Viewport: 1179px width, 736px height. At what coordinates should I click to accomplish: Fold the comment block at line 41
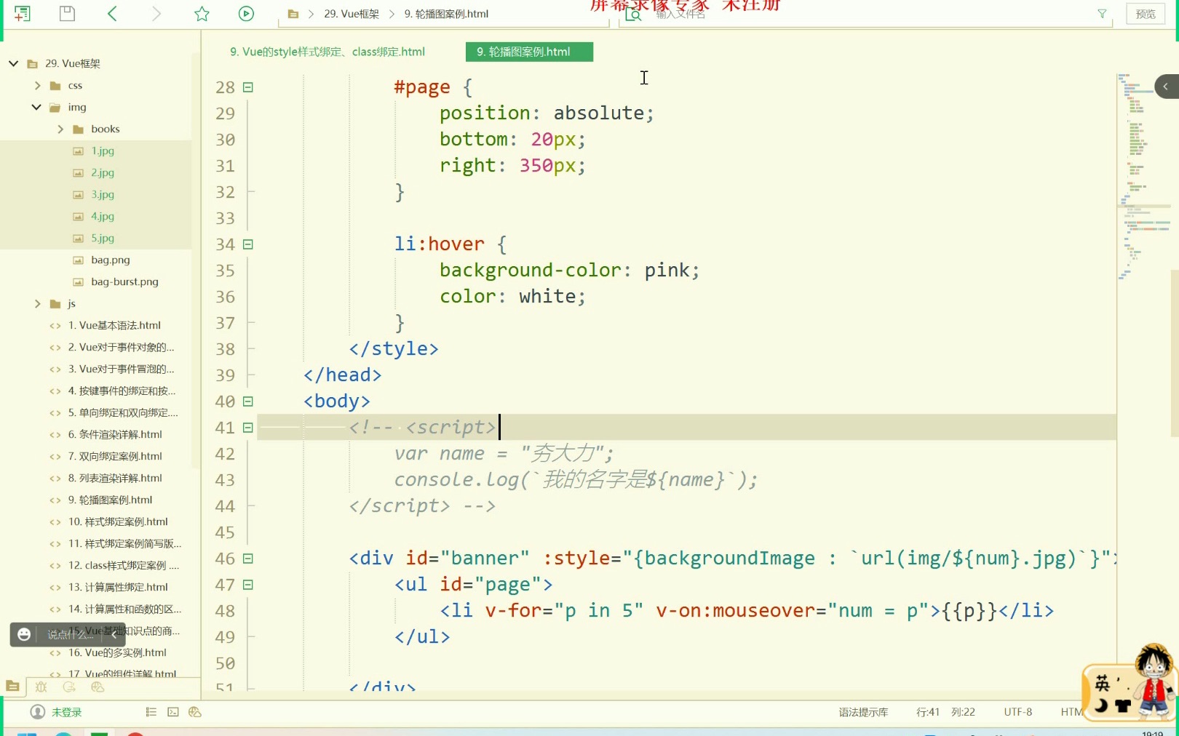click(247, 428)
